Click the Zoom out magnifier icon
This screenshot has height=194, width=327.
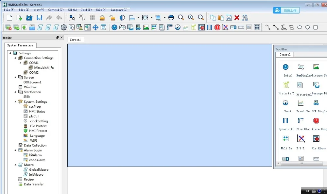(201, 18)
